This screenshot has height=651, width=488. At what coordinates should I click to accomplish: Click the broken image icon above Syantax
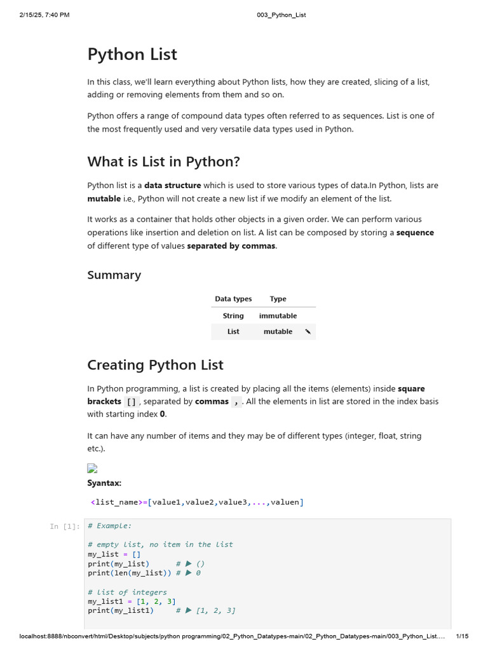(92, 469)
